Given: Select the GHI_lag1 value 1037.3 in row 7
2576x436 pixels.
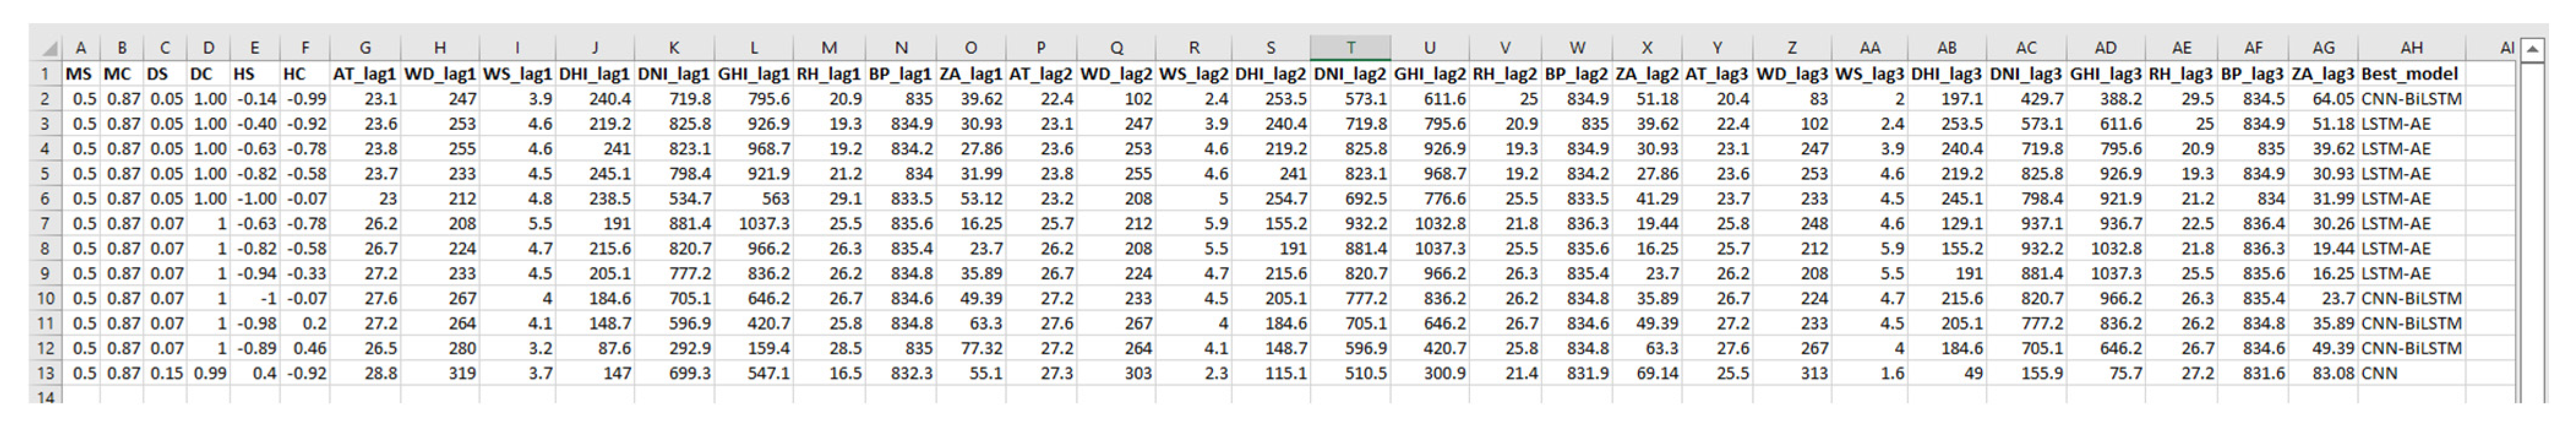Looking at the screenshot, I should (x=754, y=223).
